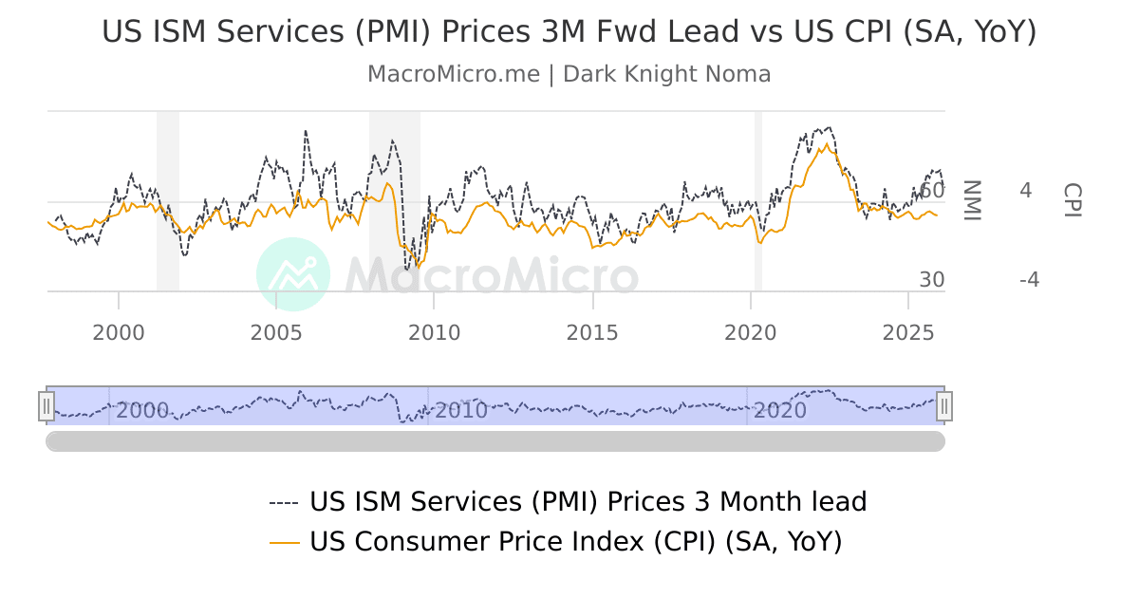Click the 2020 label inside the navigator strip

click(x=780, y=410)
